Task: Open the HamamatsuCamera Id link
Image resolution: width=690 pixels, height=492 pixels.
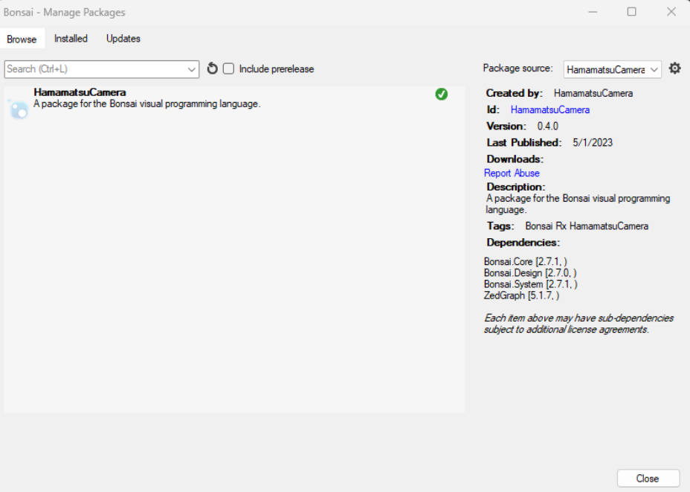Action: [x=549, y=110]
